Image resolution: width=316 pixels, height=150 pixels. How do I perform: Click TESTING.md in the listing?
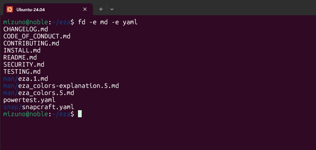[x=22, y=72]
